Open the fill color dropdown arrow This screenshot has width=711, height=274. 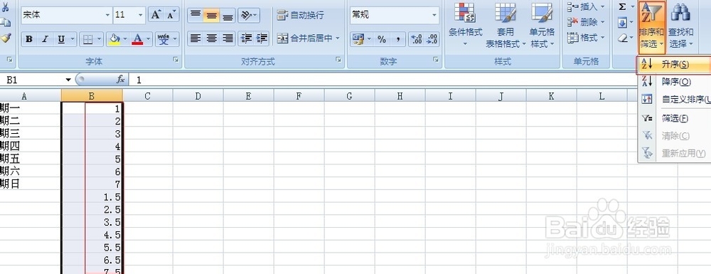[126, 39]
